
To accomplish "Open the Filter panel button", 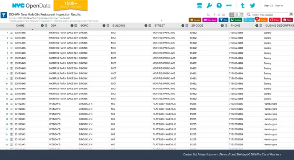I will click(223, 20).
